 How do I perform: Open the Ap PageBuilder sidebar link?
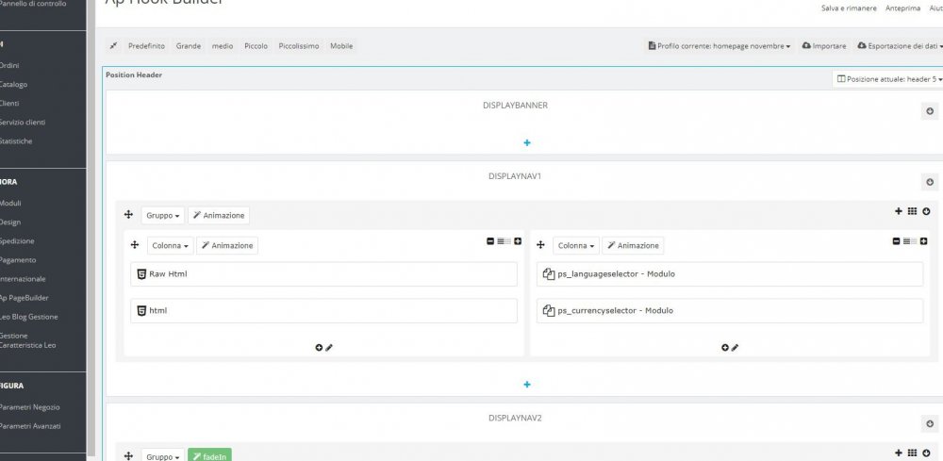click(x=25, y=298)
